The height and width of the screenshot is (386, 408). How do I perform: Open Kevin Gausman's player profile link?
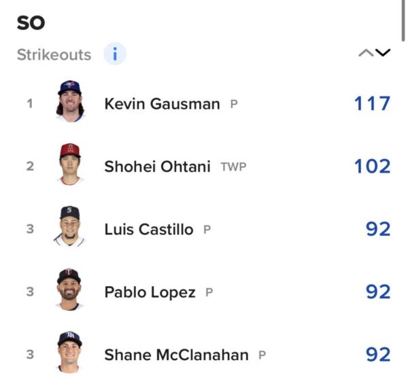point(162,103)
